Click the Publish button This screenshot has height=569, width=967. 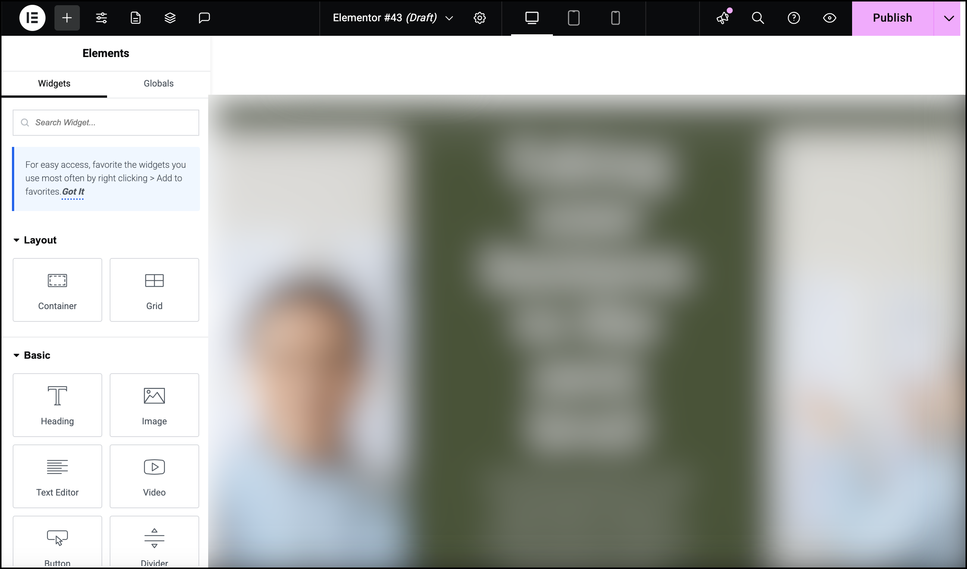892,18
